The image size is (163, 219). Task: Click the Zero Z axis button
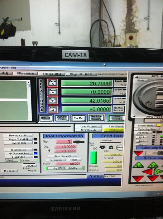(53, 100)
